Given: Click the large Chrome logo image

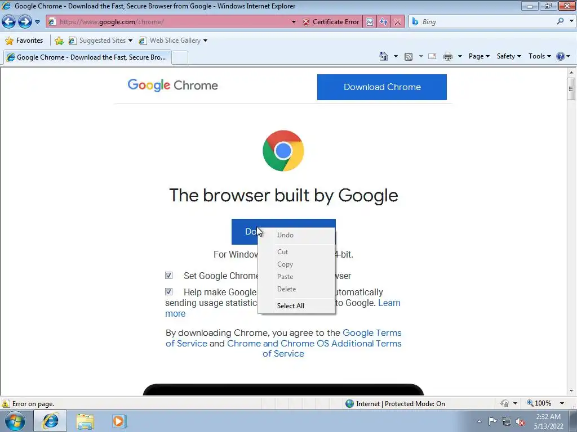Looking at the screenshot, I should point(283,151).
